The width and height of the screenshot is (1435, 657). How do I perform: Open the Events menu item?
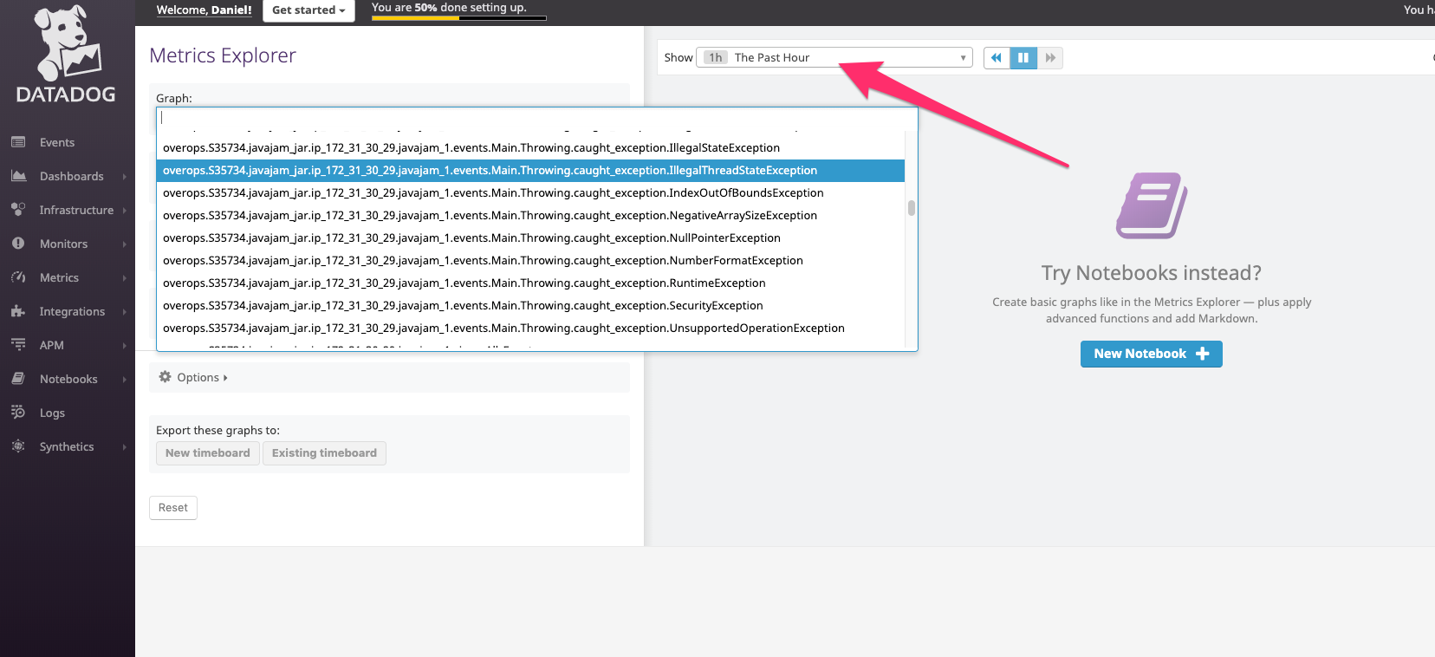(57, 142)
